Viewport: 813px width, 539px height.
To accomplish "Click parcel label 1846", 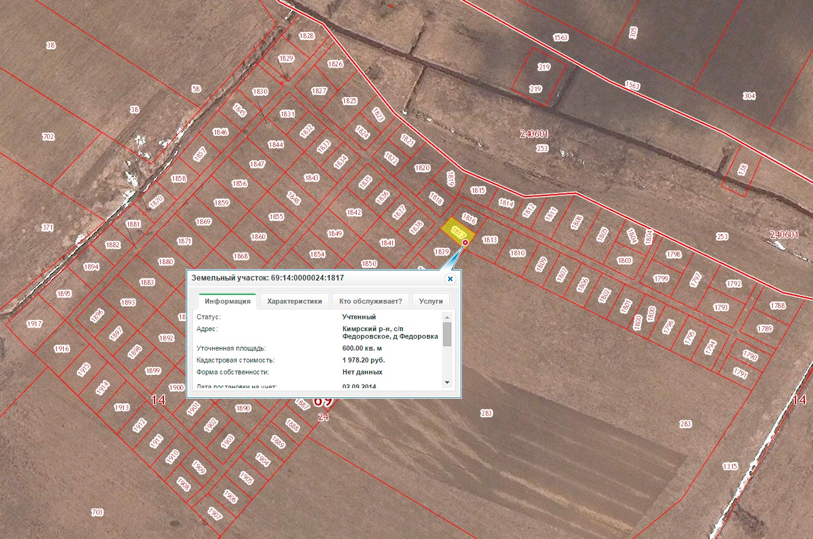I will (220, 132).
